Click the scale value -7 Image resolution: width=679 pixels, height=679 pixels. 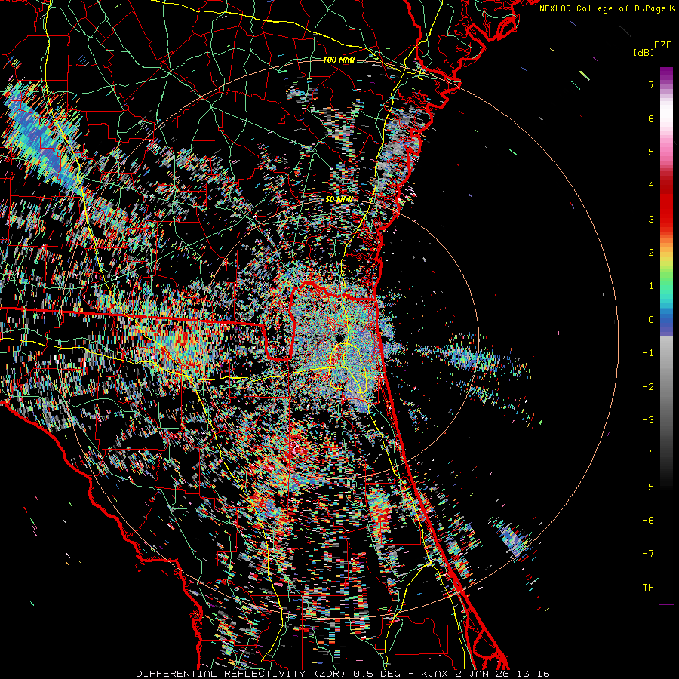point(648,554)
